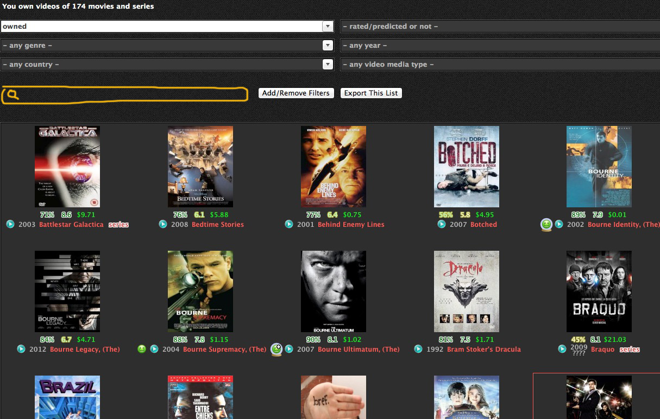Open 'any video media type' dropdown
Viewport: 660px width, 419px height.
coord(500,65)
